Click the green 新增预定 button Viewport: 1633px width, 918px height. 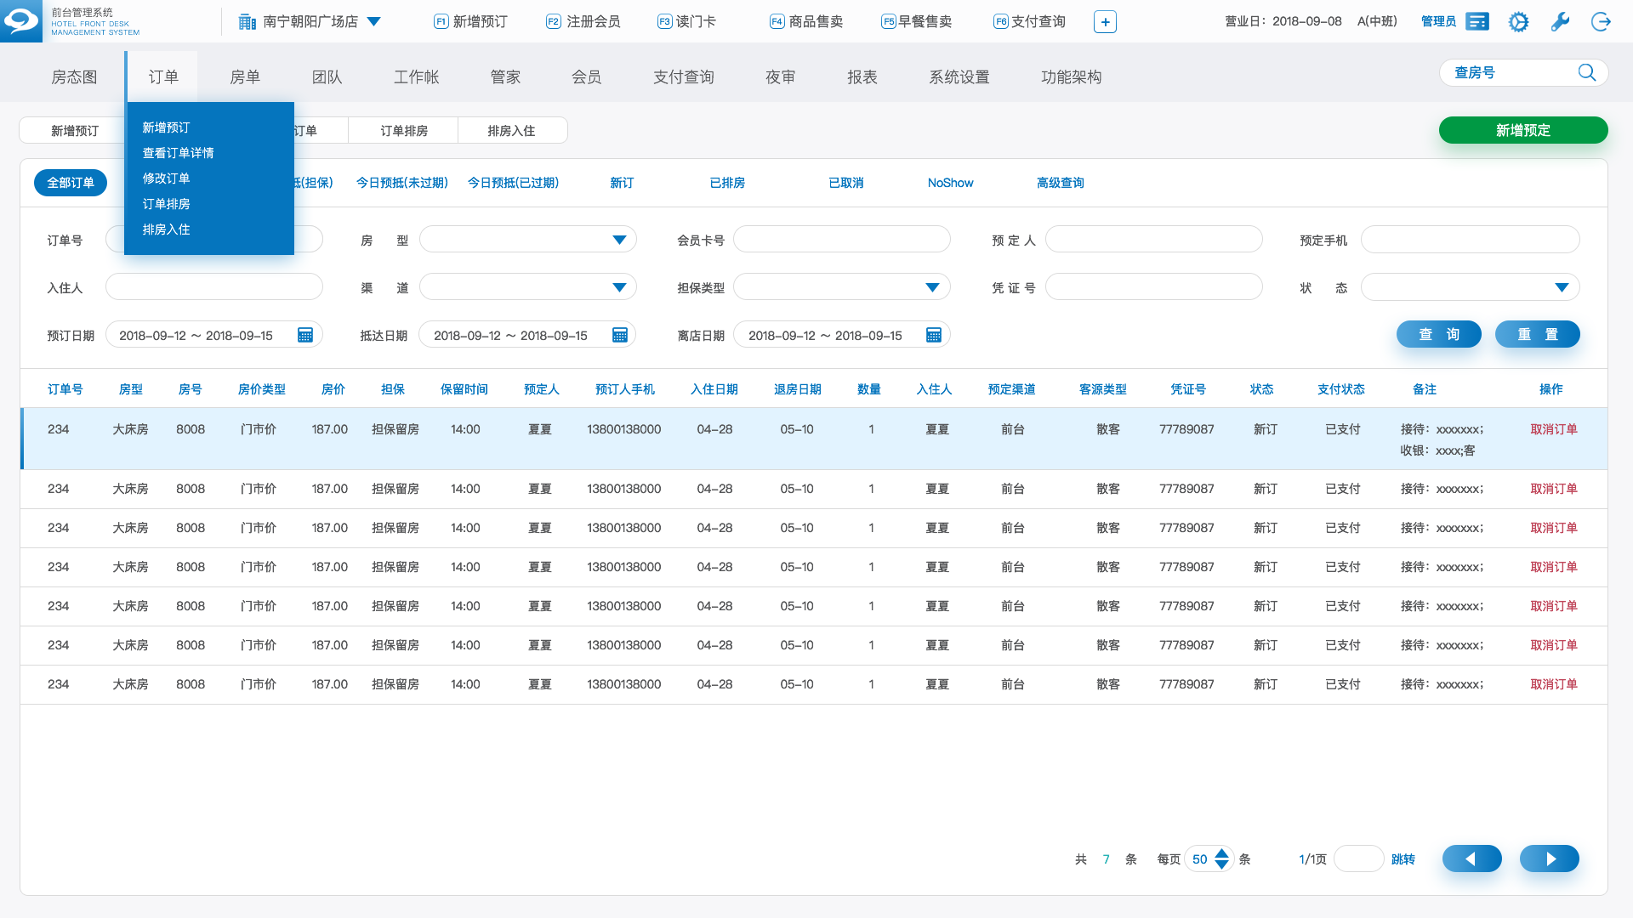1522,130
